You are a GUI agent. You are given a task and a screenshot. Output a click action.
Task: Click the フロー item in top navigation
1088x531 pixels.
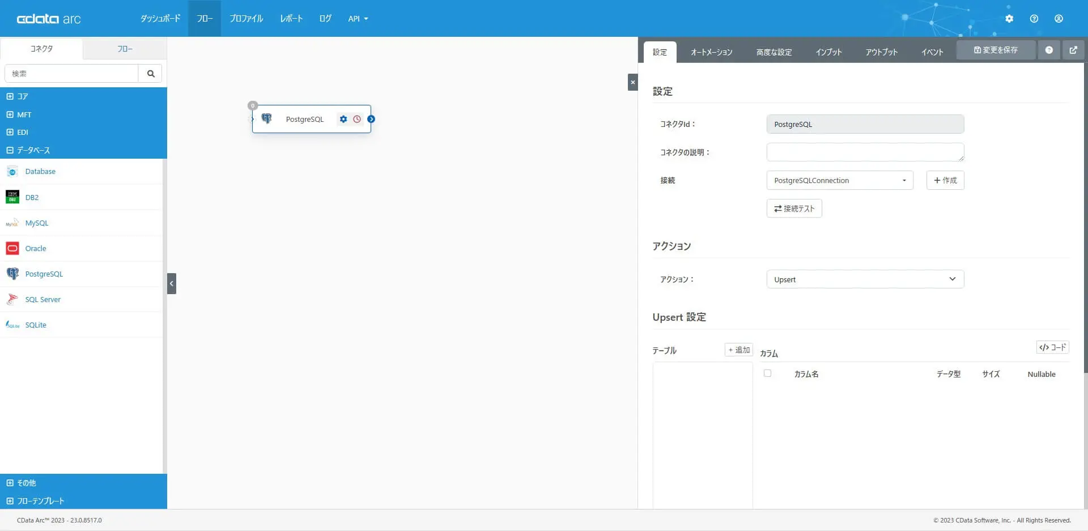(x=205, y=19)
